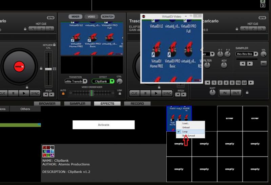Choose Unload from the context menu
This screenshot has height=185, width=271.
190,128
